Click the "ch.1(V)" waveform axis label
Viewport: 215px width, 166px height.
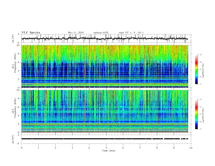click(13, 39)
